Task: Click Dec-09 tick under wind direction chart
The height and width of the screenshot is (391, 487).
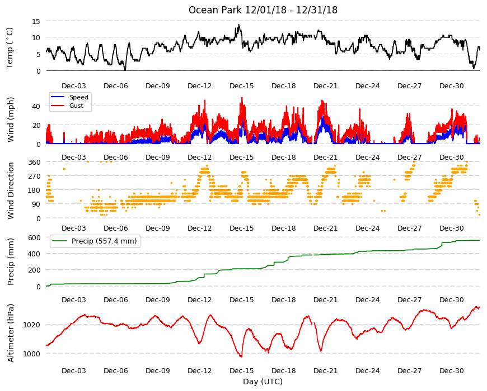Action: (158, 228)
